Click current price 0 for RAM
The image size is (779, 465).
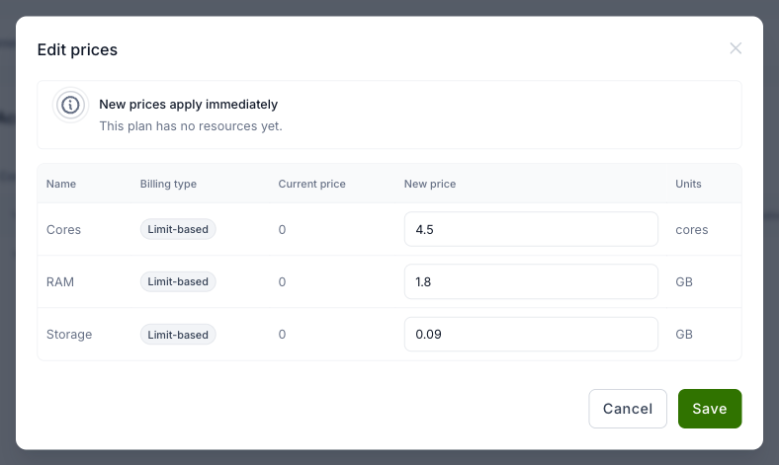(x=282, y=282)
